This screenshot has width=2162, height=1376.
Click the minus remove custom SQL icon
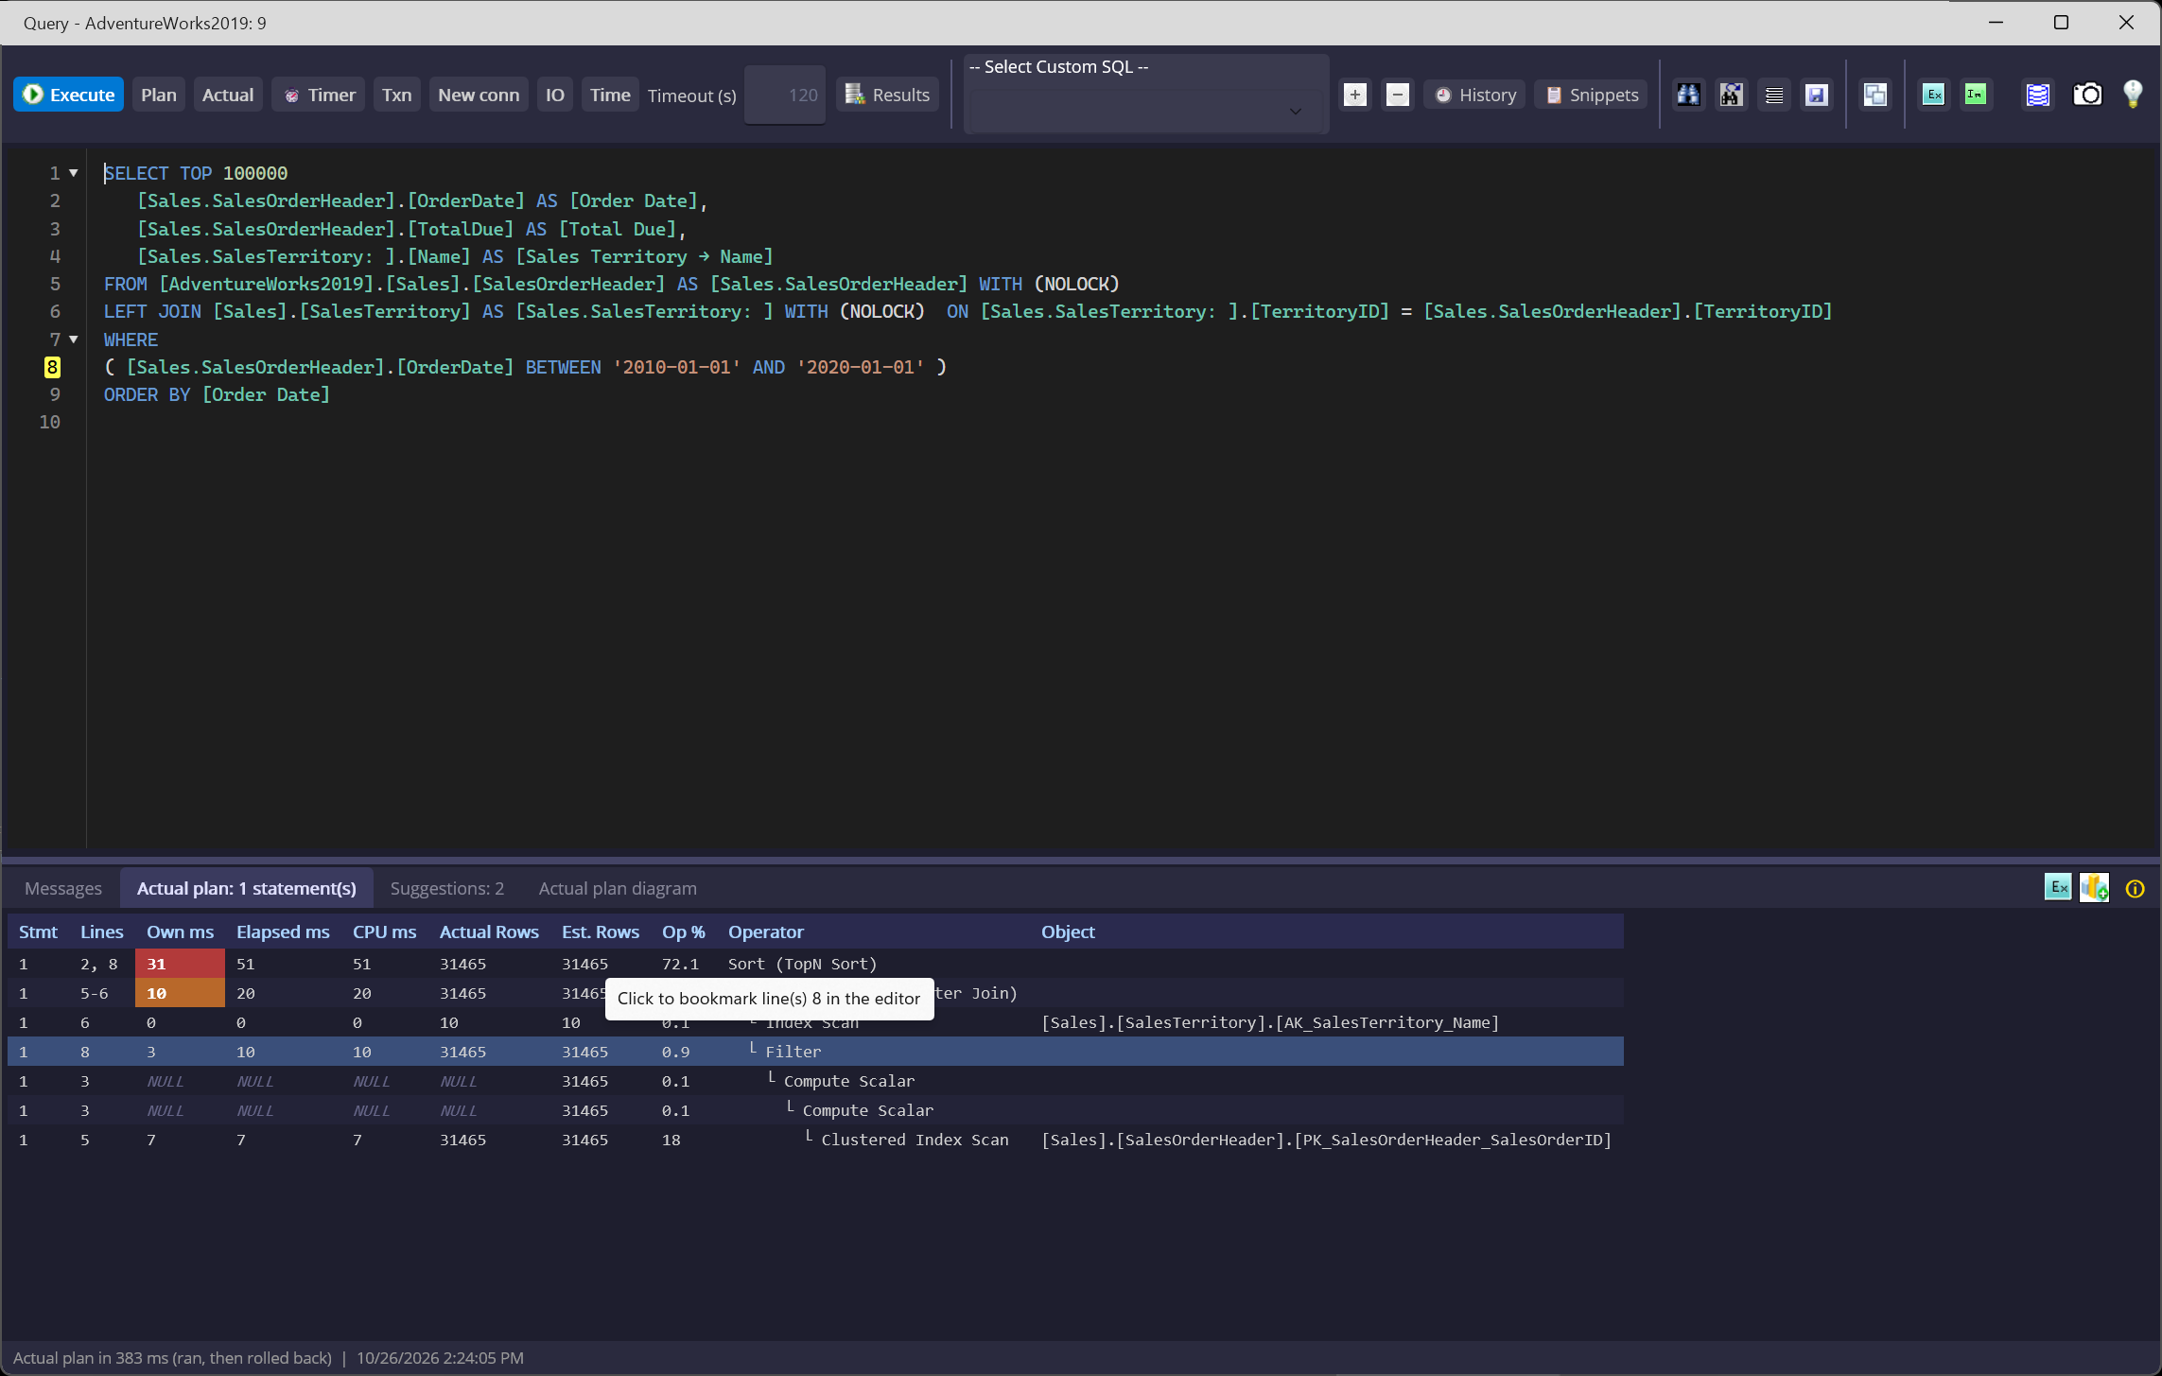click(x=1398, y=95)
